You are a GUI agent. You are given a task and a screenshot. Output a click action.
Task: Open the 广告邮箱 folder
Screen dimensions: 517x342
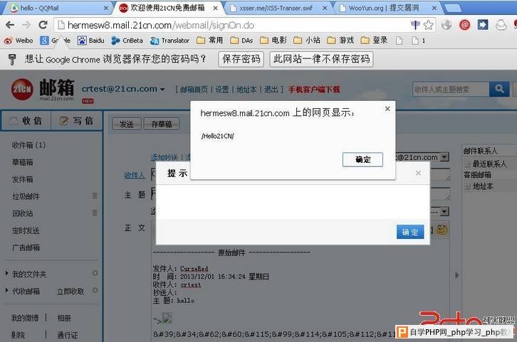(26, 247)
